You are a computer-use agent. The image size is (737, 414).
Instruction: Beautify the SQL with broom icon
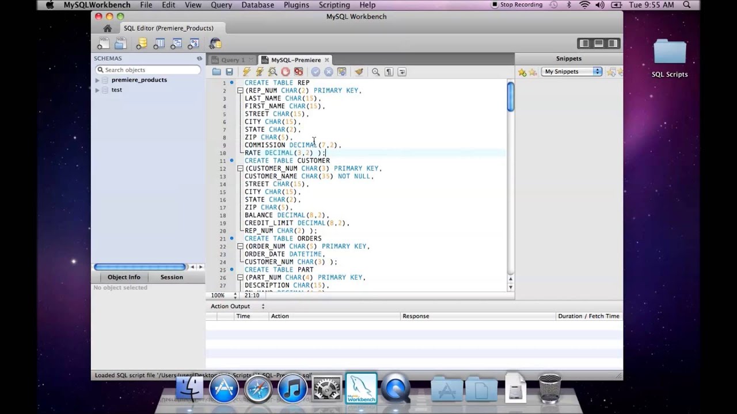[x=359, y=72]
